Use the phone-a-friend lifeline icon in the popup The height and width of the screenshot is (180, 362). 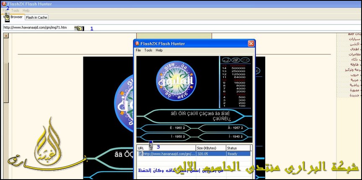[x=226, y=60]
